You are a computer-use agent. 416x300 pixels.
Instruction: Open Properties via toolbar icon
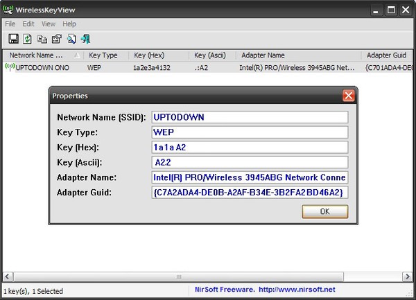click(57, 39)
